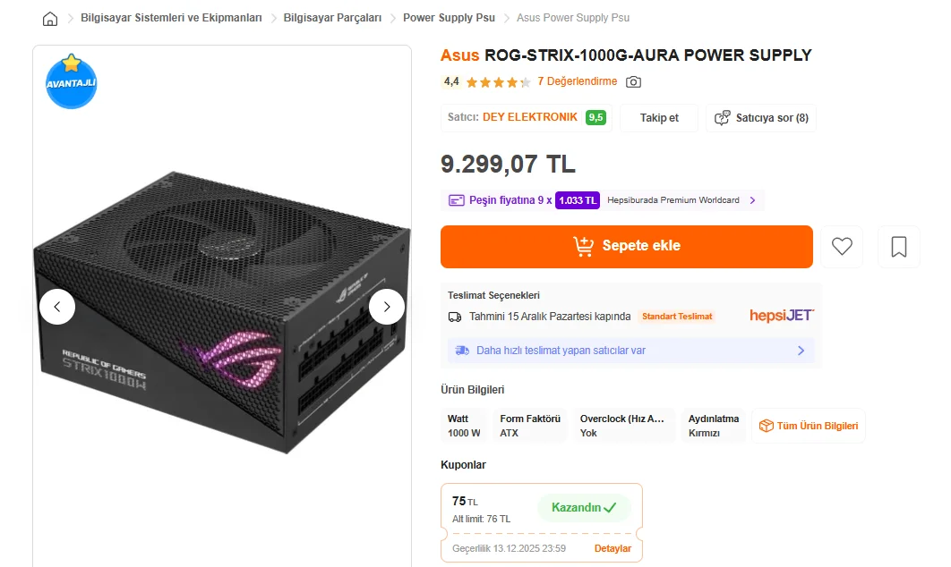
Task: Ask seller via Satıcıya sor button
Action: [761, 118]
